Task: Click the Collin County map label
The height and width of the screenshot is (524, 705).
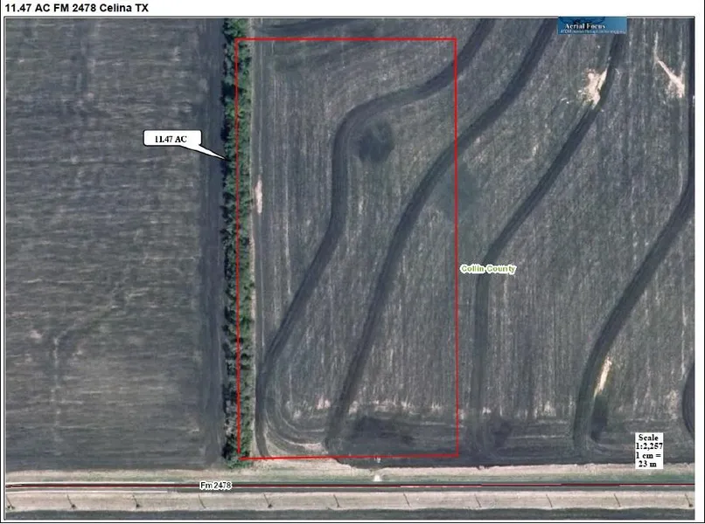Action: (x=488, y=269)
